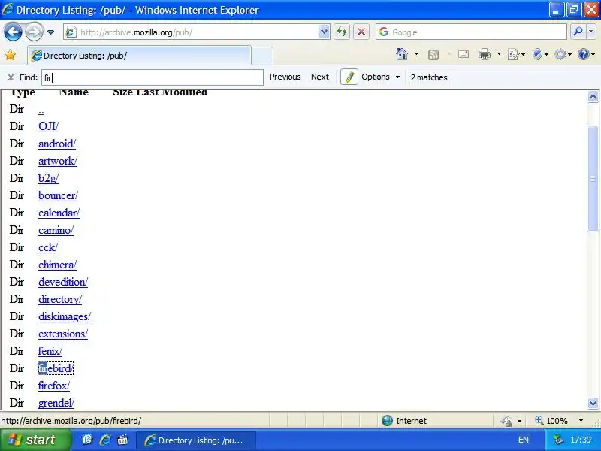Click the Directory Listing taskbar button
Screen dimensions: 601x451
[196, 440]
